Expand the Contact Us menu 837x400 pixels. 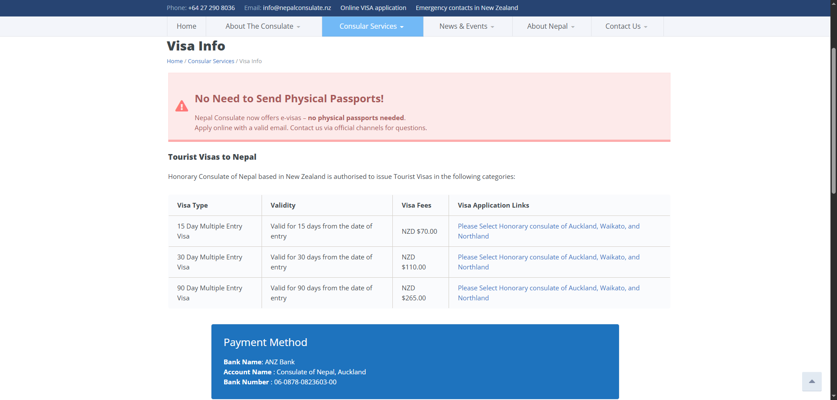(x=626, y=27)
